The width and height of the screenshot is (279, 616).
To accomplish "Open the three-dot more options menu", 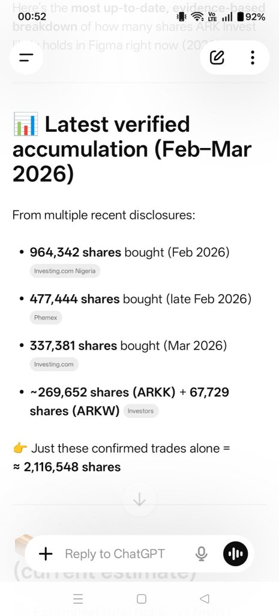I will point(253,58).
